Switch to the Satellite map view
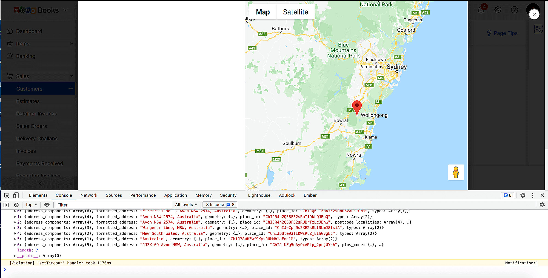This screenshot has height=278, width=548. pos(295,12)
